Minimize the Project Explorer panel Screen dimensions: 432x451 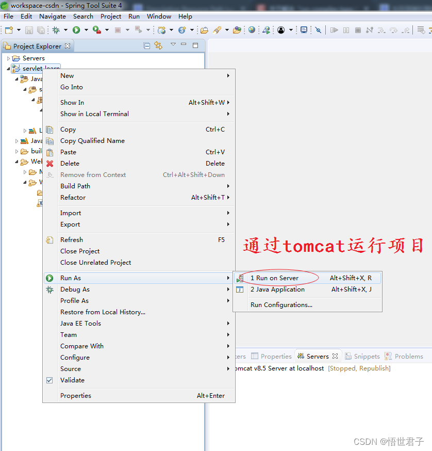(184, 44)
